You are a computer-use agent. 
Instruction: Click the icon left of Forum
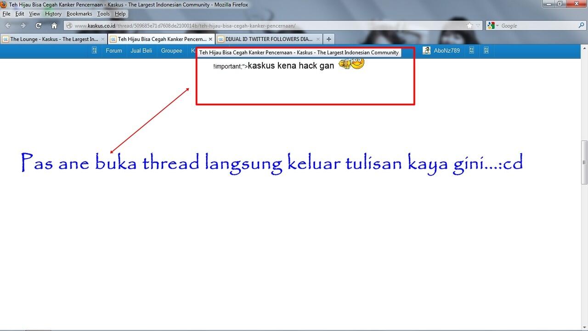pyautogui.click(x=94, y=51)
